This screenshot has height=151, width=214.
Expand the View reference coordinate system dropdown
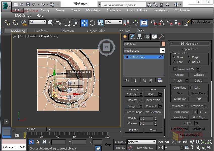(x=120, y=22)
